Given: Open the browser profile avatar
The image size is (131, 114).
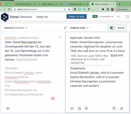Looking at the screenshot, I should coord(112,9).
